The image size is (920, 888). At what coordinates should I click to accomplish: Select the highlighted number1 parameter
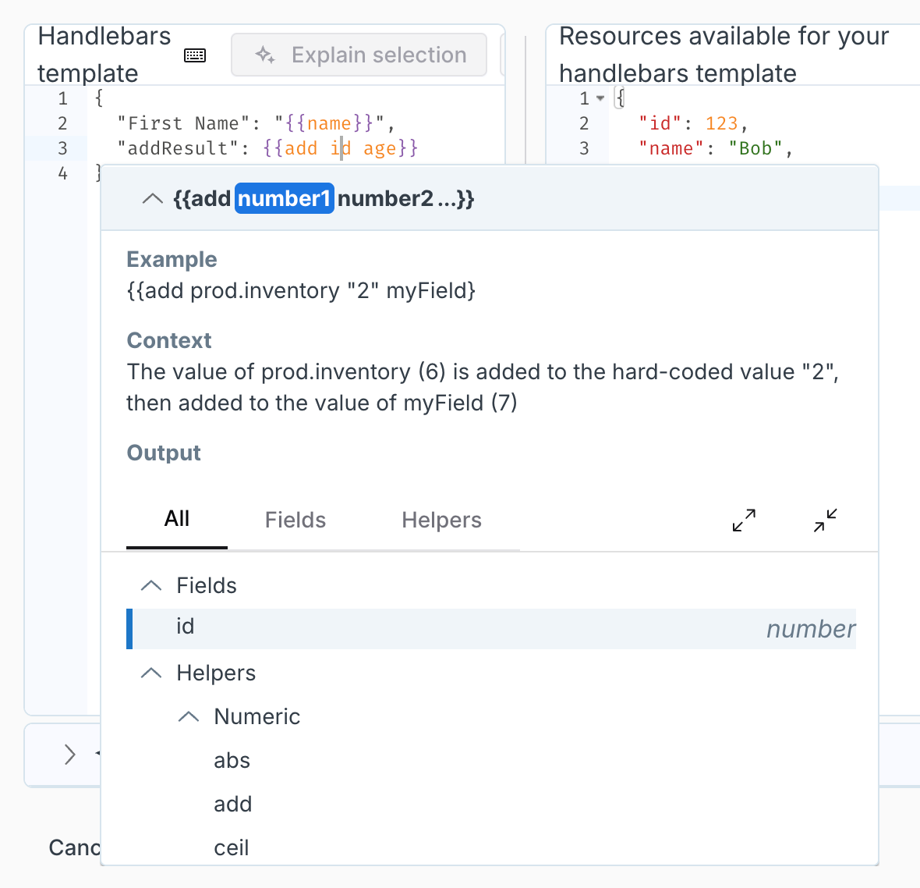click(285, 199)
